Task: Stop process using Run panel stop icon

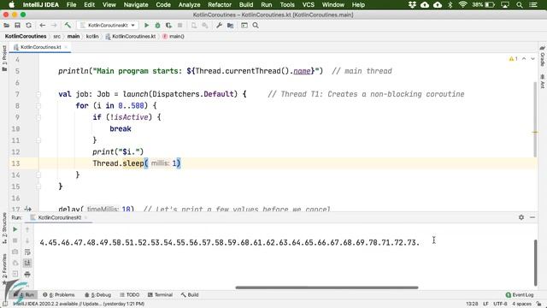Action: coord(15,240)
